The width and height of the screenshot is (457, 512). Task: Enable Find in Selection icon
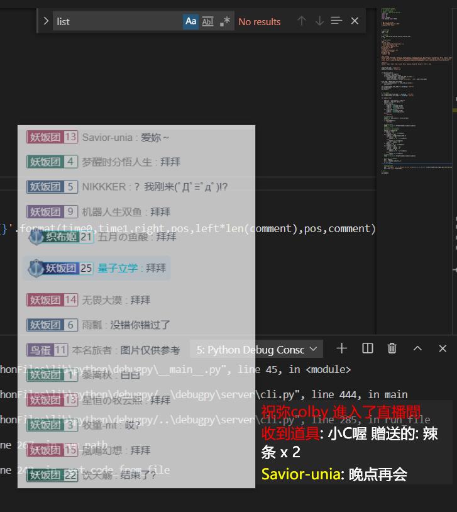coord(337,21)
